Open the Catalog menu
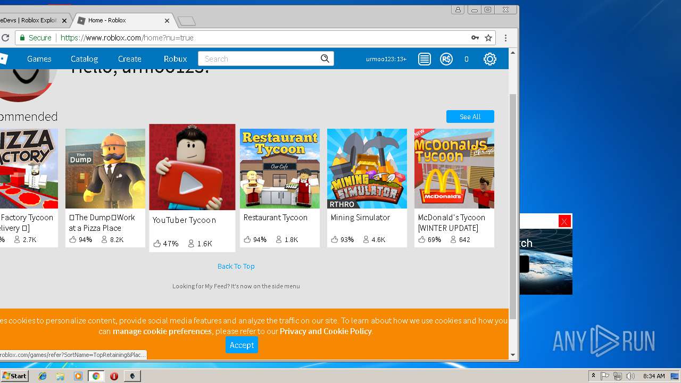Screen dimensions: 681x383 click(84, 59)
